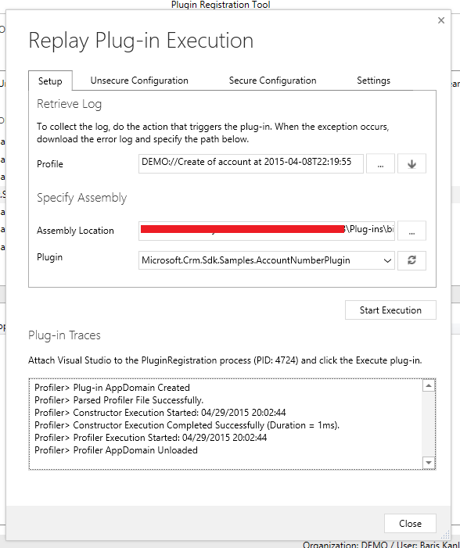Click the traces vertical scrollbar track

[429, 424]
